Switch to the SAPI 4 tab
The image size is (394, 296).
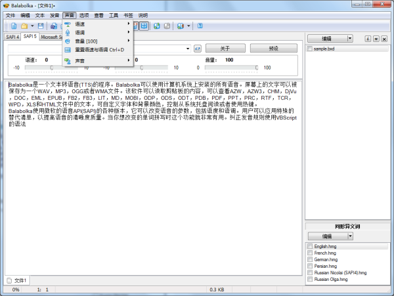pyautogui.click(x=12, y=37)
